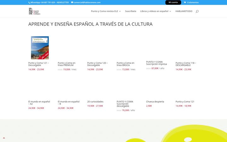227x142 pixels.
Task: Click price under Punto y Coma 121 – Descargable
Action: click(36, 69)
